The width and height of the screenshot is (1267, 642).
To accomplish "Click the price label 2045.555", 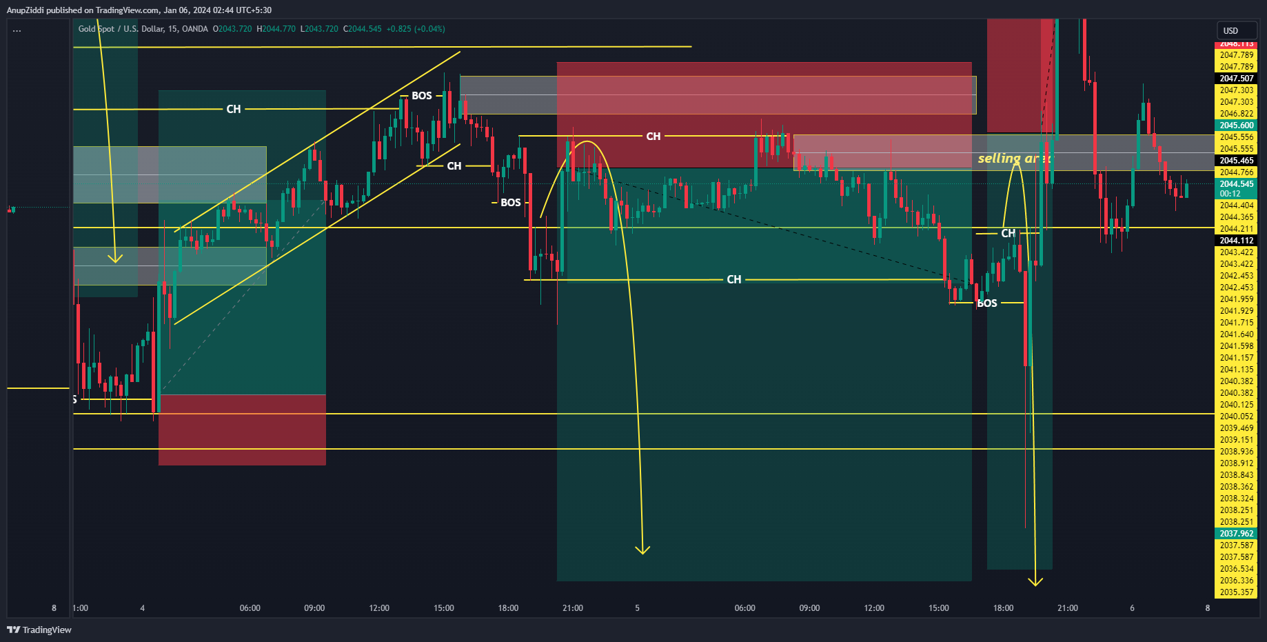I will click(1237, 149).
